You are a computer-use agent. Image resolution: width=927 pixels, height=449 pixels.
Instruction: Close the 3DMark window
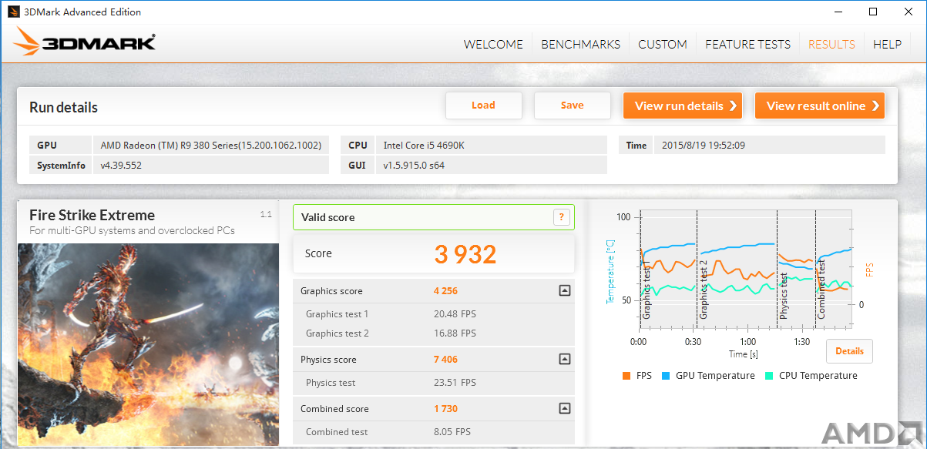click(x=909, y=12)
